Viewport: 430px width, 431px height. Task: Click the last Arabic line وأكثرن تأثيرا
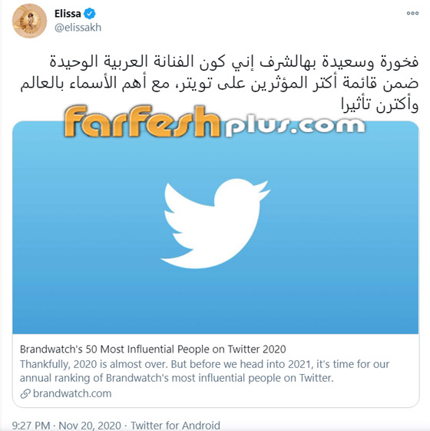coord(380,104)
